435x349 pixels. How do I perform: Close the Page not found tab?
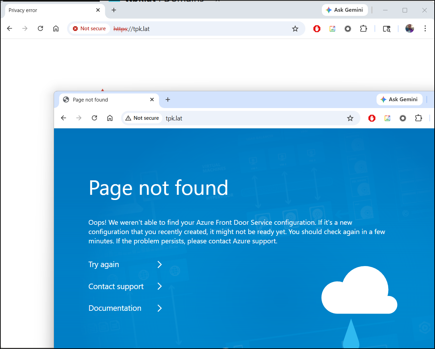tap(152, 100)
